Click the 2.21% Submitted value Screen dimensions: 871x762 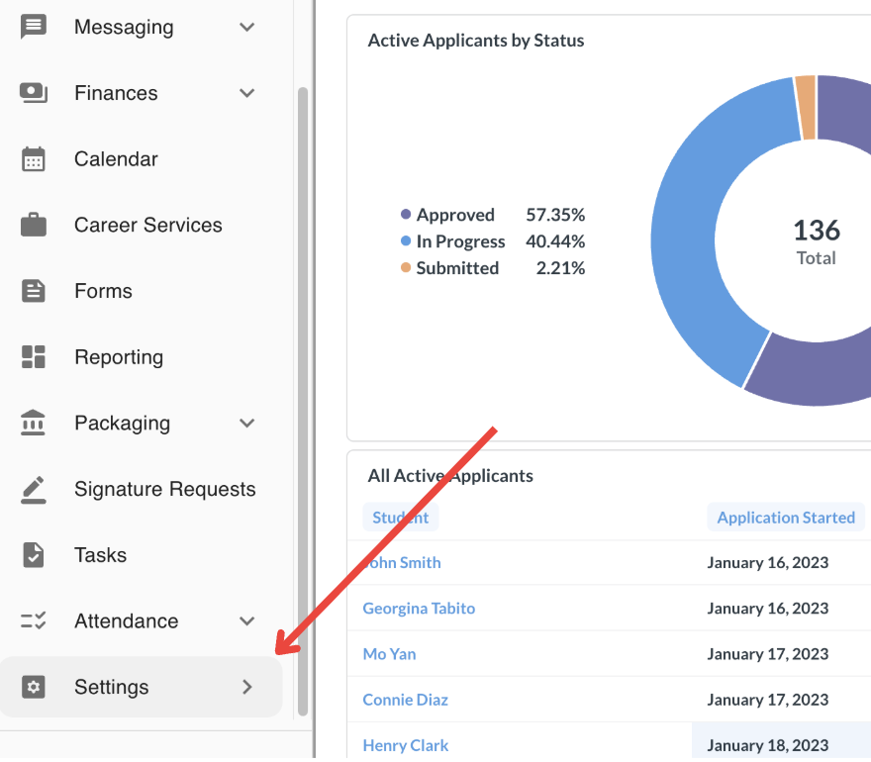pos(560,268)
